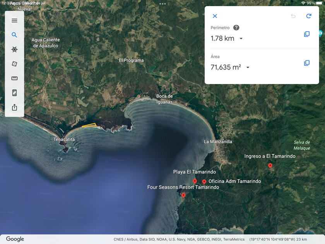Close the measurement panel
325x244 pixels.
point(215,16)
